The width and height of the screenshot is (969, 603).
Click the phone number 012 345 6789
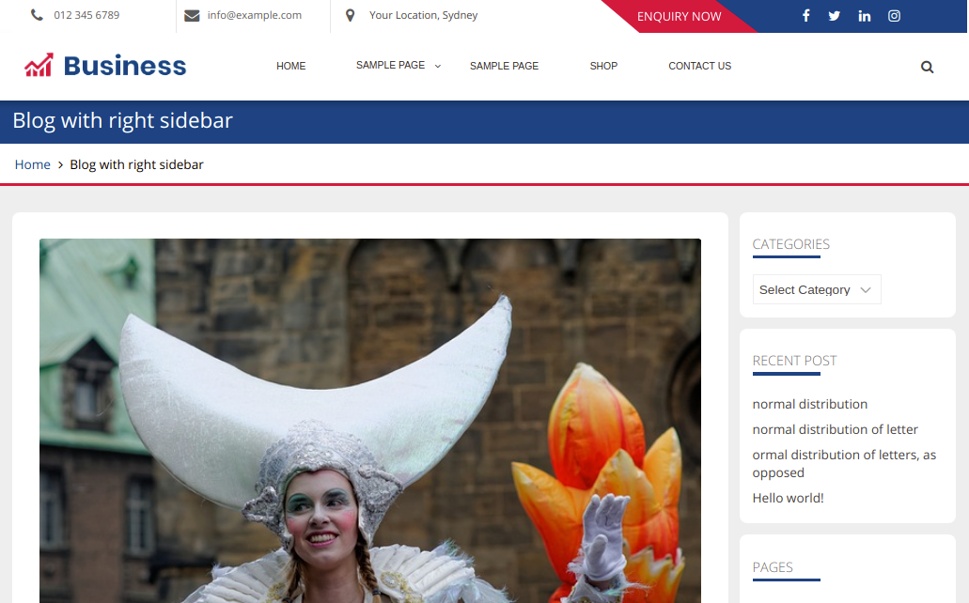pyautogui.click(x=86, y=15)
